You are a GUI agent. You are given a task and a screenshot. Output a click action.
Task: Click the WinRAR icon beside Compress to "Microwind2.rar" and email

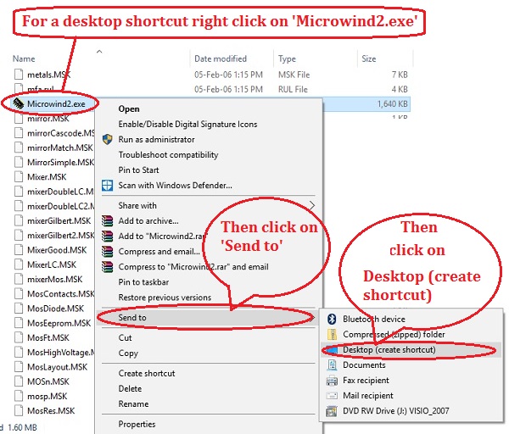(x=107, y=267)
